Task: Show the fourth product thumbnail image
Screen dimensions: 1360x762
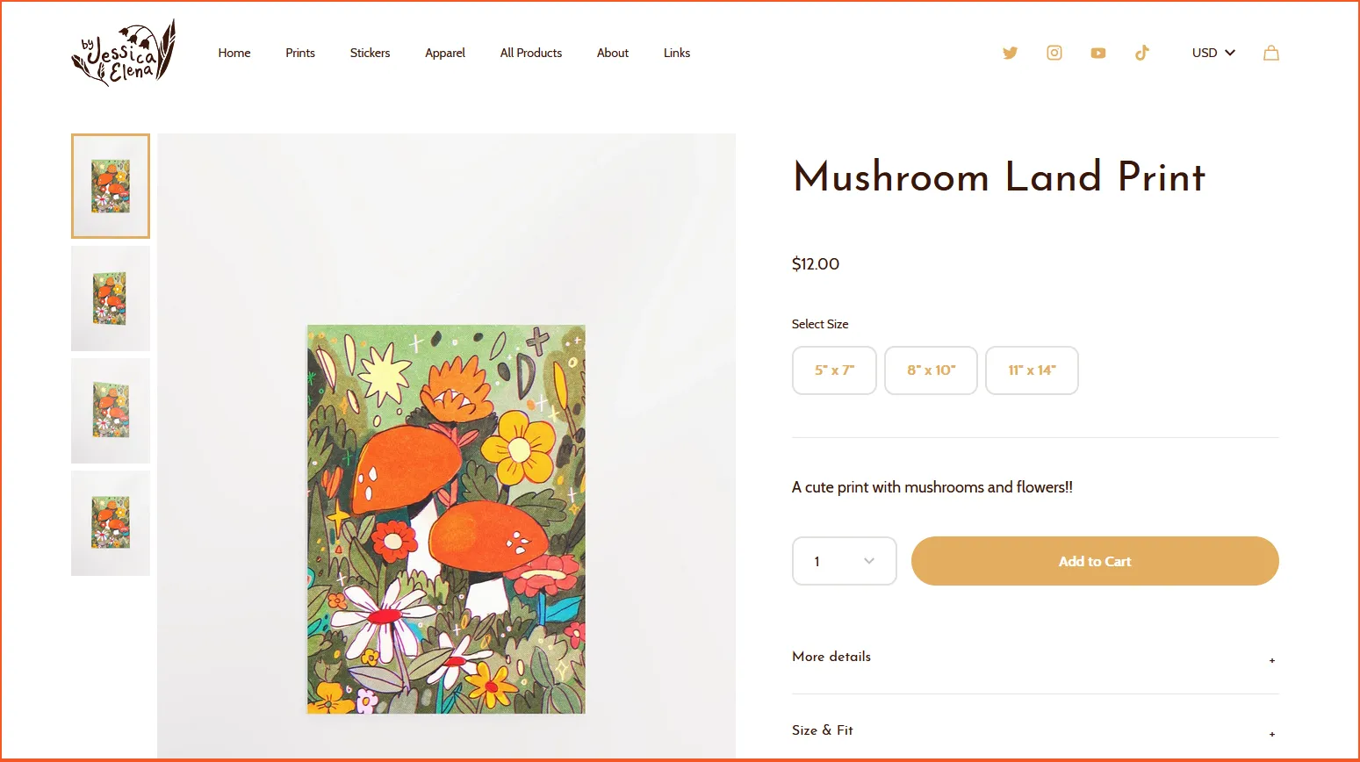Action: point(111,523)
